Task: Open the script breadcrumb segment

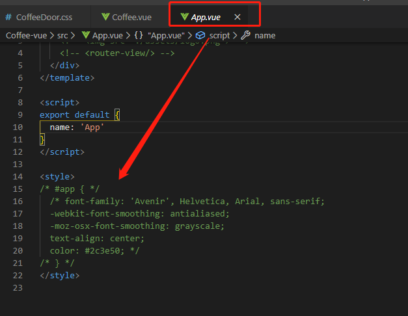Action: (219, 35)
